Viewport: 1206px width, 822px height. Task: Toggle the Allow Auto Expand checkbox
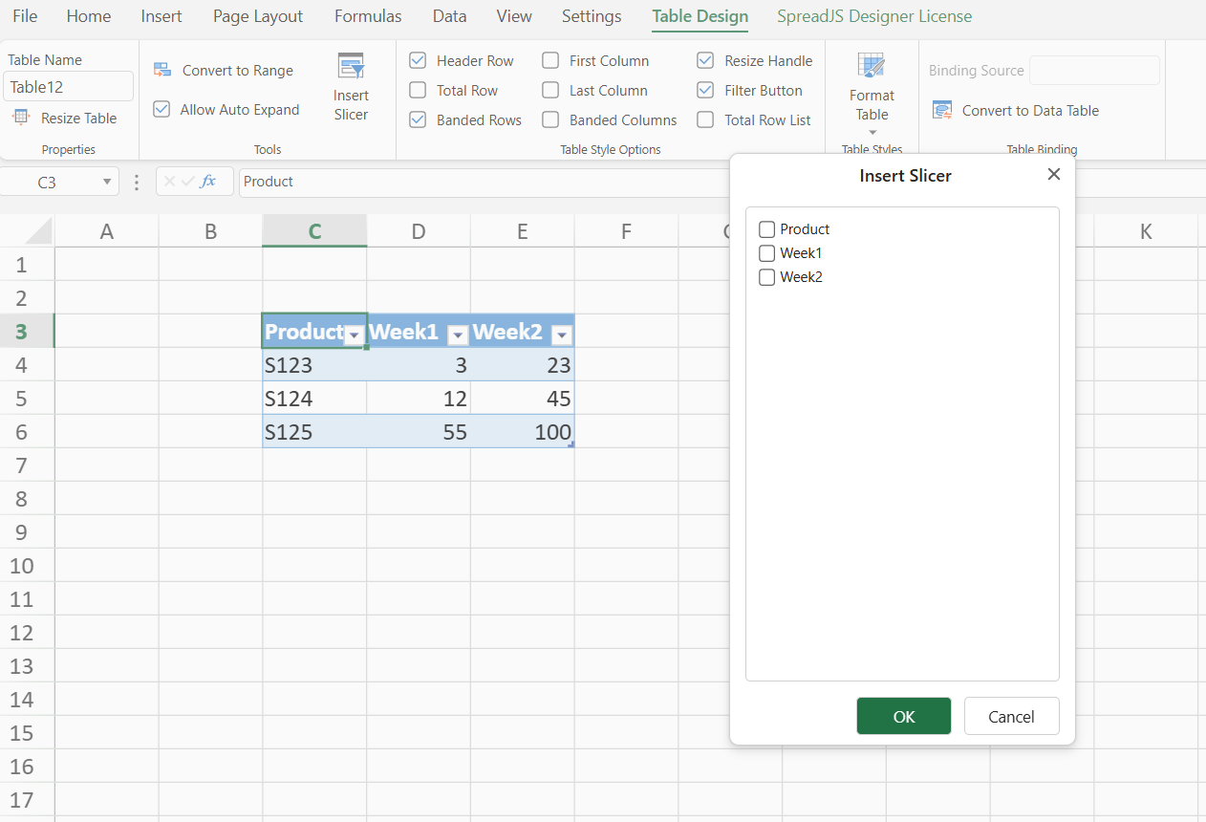pyautogui.click(x=162, y=109)
